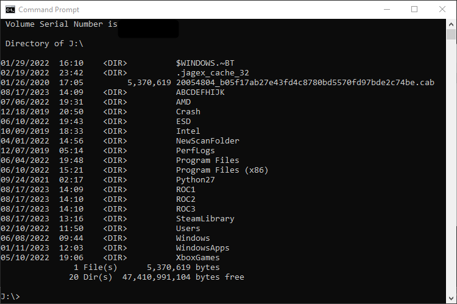Click the Program Files (x86) entry
457x304 pixels.
click(222, 170)
